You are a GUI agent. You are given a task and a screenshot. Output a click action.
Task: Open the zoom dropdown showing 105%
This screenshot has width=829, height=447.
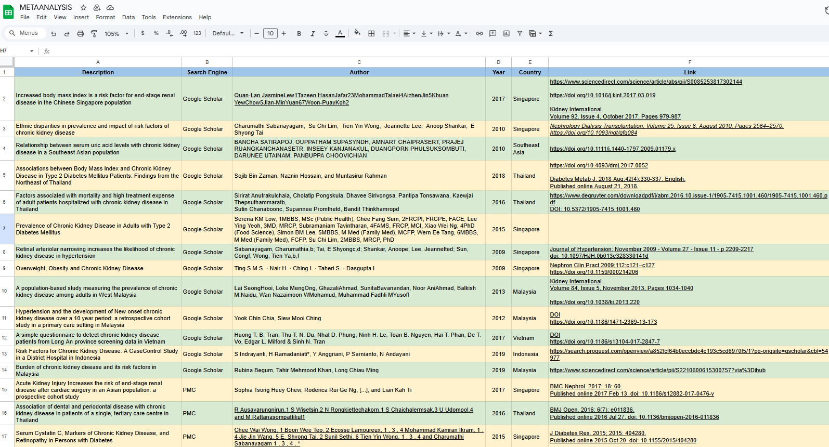(116, 33)
